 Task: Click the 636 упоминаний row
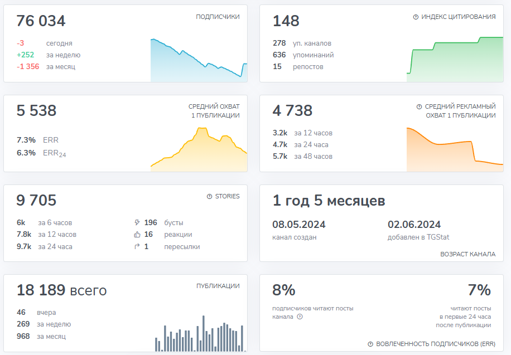[x=303, y=55]
